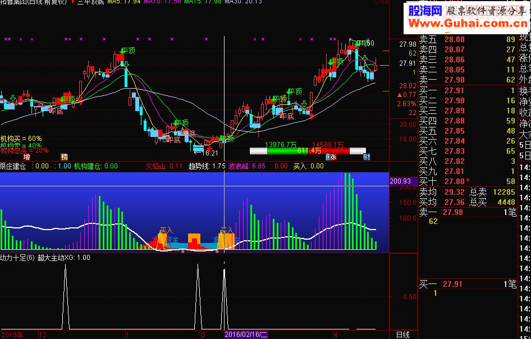Select the 买七 row at price 27.83
Viewport: 531px width, 339px height.
pyautogui.click(x=468, y=151)
